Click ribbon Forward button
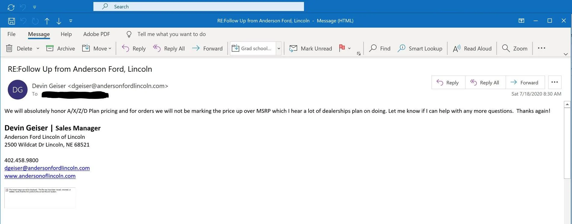572x224 pixels. 207,48
